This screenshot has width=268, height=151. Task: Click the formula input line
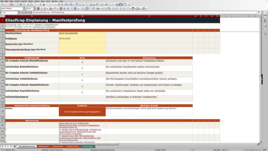click(x=144, y=12)
